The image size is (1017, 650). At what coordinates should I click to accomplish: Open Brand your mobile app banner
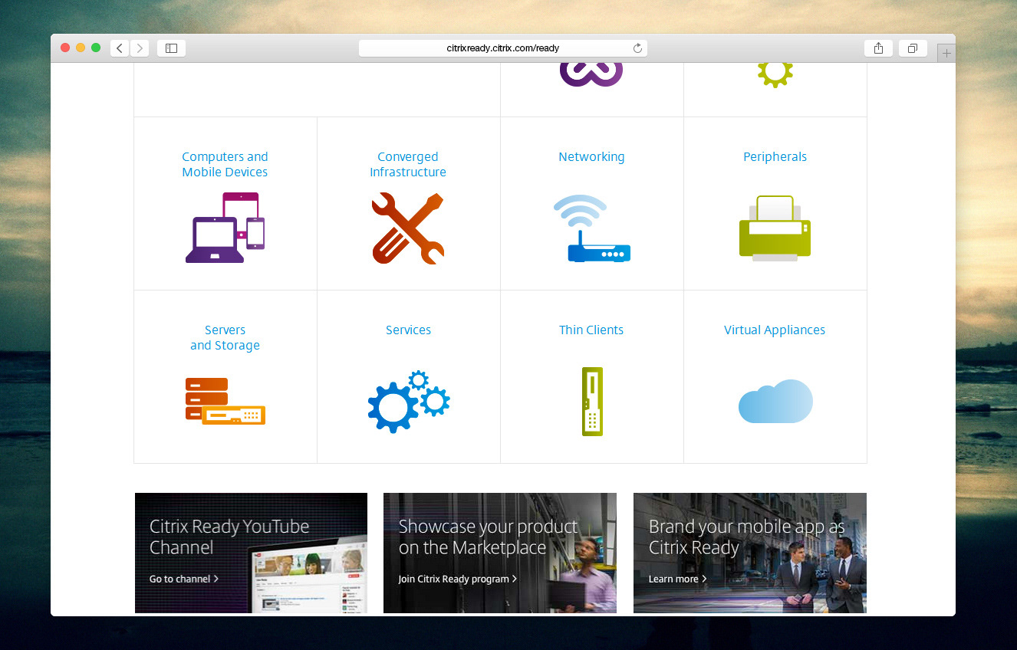[x=750, y=553]
